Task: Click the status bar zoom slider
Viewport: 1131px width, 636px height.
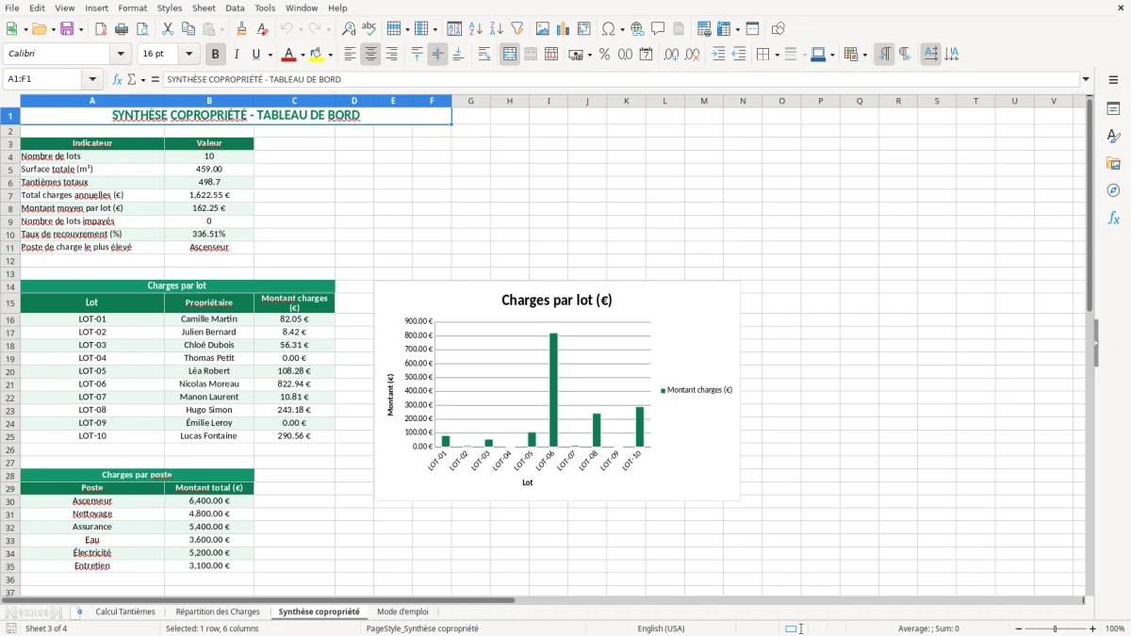Action: click(x=1055, y=628)
